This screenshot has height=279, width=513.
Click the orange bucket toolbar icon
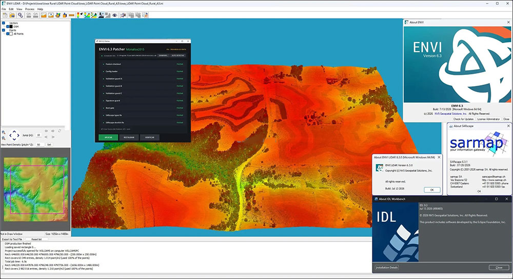pyautogui.click(x=65, y=15)
